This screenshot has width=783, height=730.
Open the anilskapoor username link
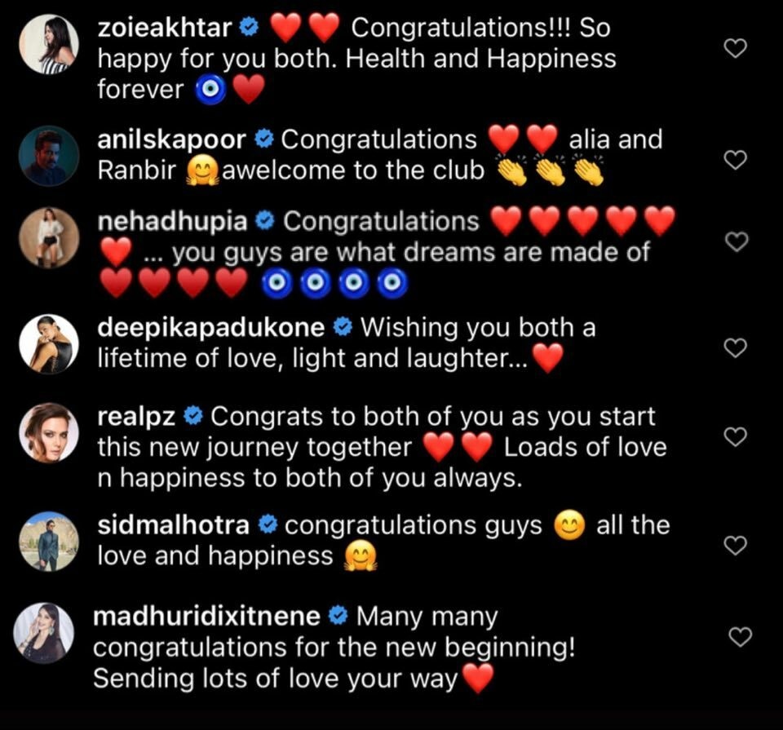[171, 139]
